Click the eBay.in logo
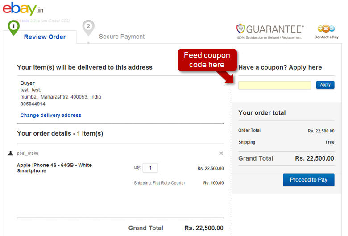 point(23,9)
